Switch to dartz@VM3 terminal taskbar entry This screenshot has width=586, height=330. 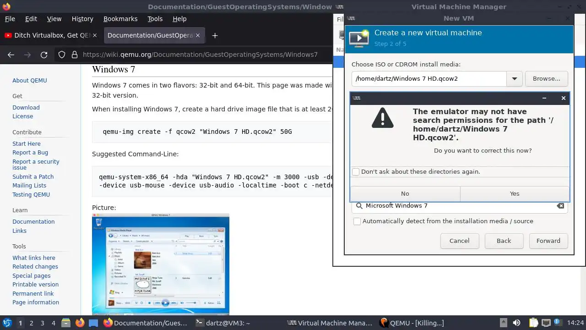click(222, 323)
